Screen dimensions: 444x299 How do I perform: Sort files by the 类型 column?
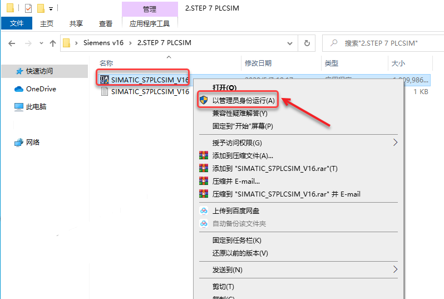(331, 63)
